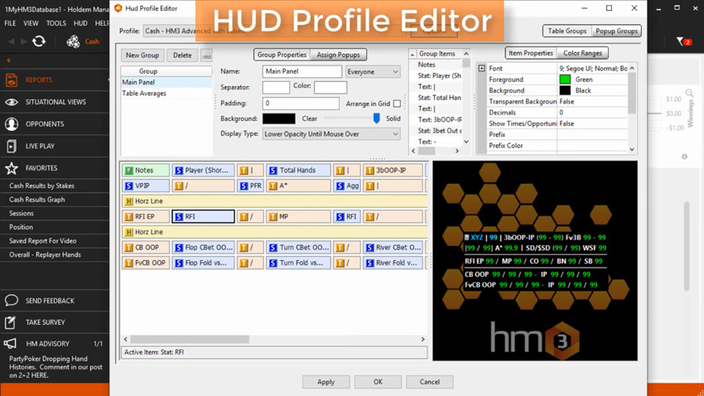704x396 pixels.
Task: Click the small options button beside Delete
Action: 206,56
